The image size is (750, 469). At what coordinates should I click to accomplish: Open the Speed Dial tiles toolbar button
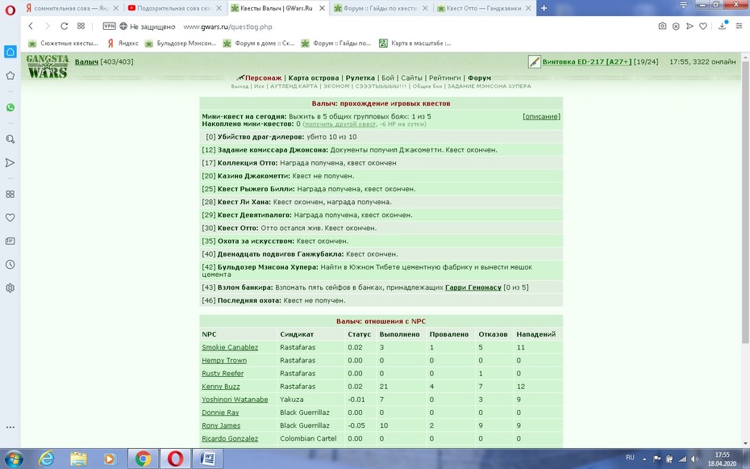(81, 27)
